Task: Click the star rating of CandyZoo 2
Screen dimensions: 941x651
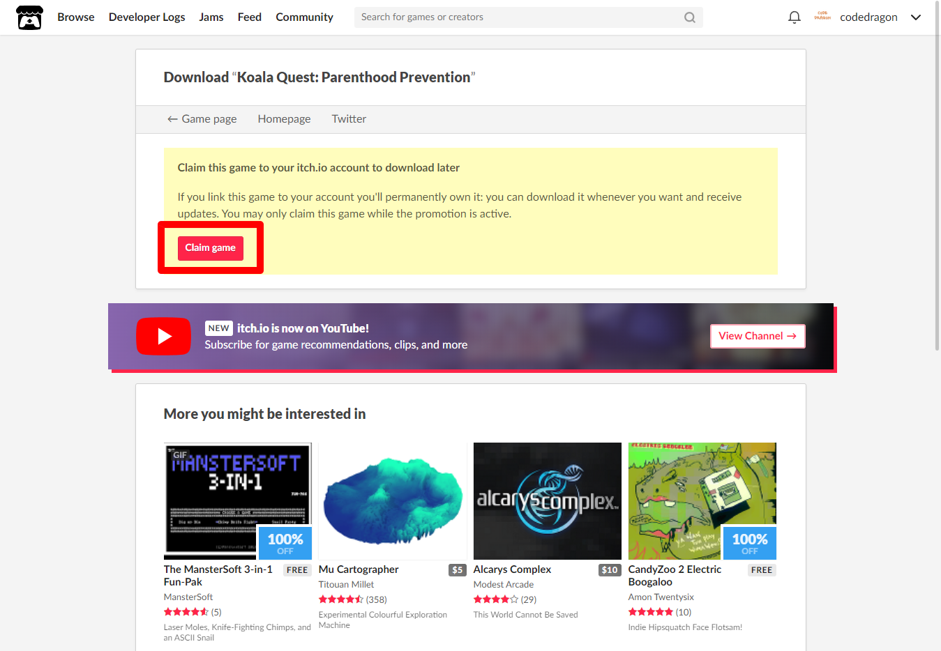Action: pos(651,612)
